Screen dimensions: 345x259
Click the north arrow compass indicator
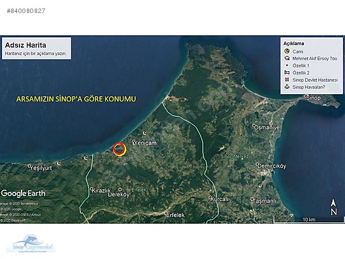333,207
